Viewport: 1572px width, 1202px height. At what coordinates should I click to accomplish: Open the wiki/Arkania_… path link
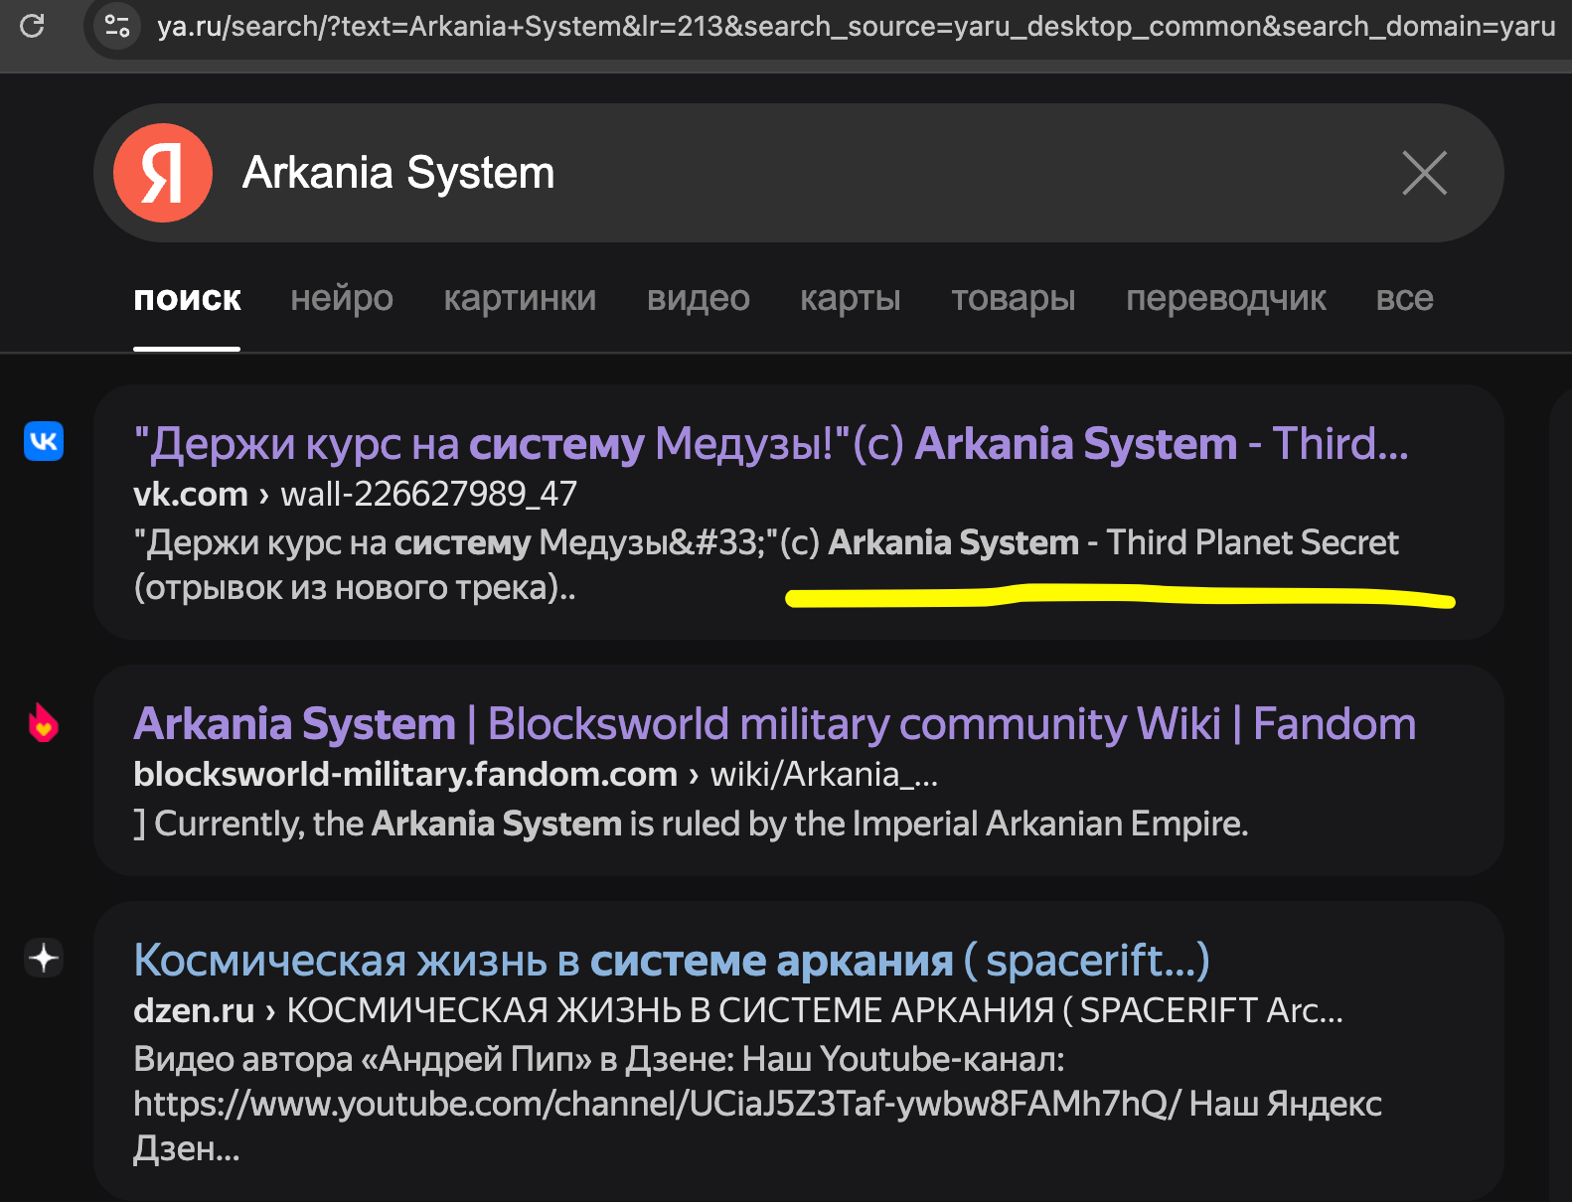(824, 774)
